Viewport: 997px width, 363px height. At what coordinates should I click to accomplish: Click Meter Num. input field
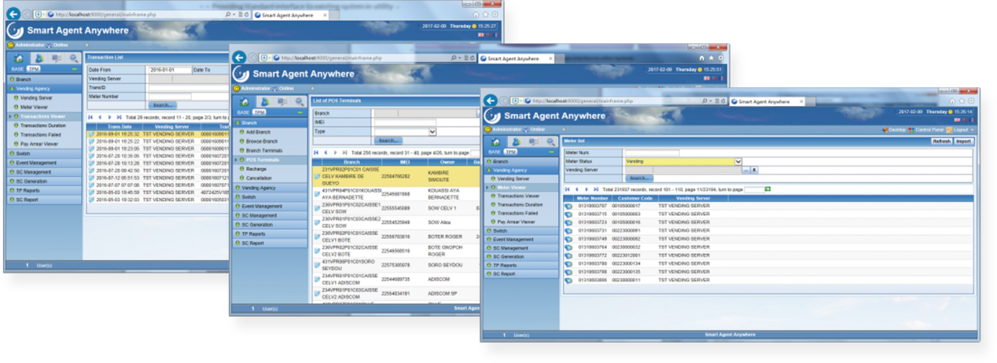point(652,152)
